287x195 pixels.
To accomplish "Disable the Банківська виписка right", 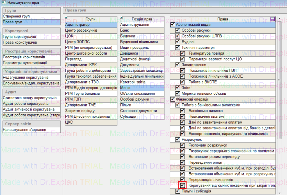I will (183, 111).
